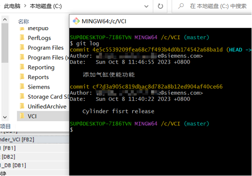Image resolution: width=252 pixels, height=176 pixels.
Task: Click 此电脑 in the address path
Action: click(x=12, y=6)
